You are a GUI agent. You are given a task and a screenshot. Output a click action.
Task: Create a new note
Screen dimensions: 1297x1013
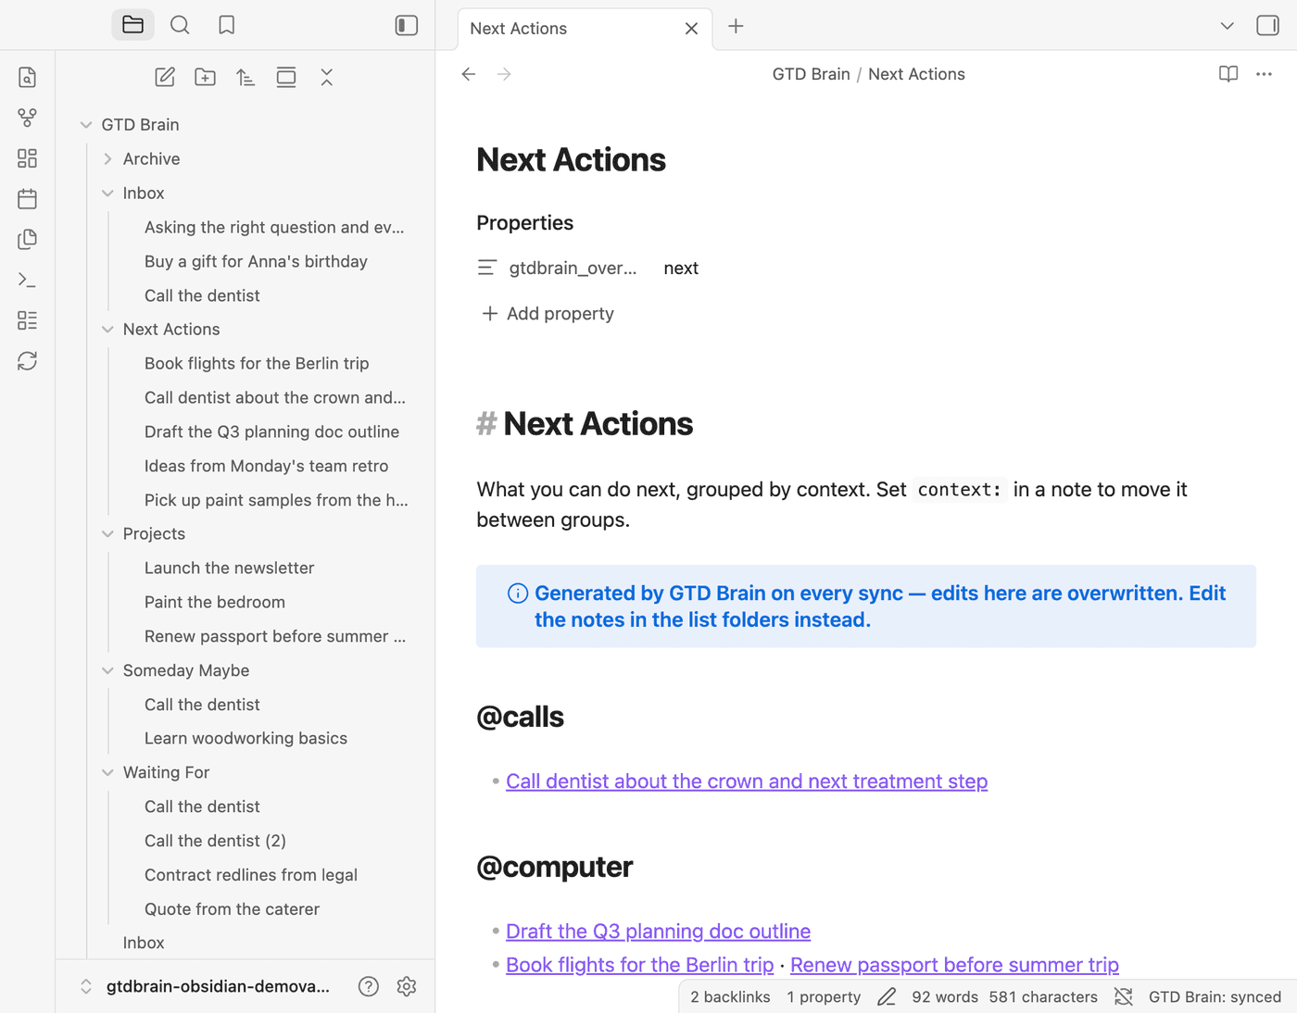pyautogui.click(x=165, y=78)
